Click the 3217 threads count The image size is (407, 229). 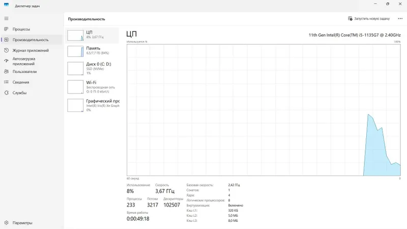(152, 205)
